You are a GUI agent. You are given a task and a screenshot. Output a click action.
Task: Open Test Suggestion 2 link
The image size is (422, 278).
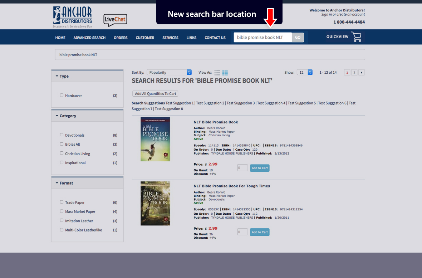tap(210, 103)
